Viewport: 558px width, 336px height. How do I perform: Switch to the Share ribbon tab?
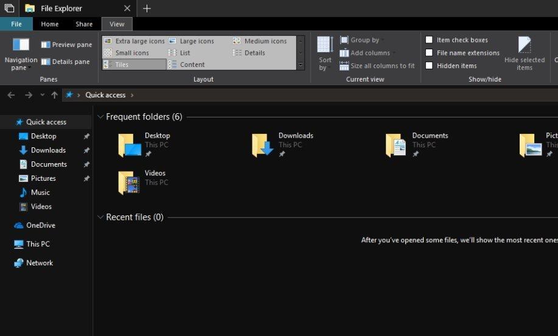coord(84,24)
